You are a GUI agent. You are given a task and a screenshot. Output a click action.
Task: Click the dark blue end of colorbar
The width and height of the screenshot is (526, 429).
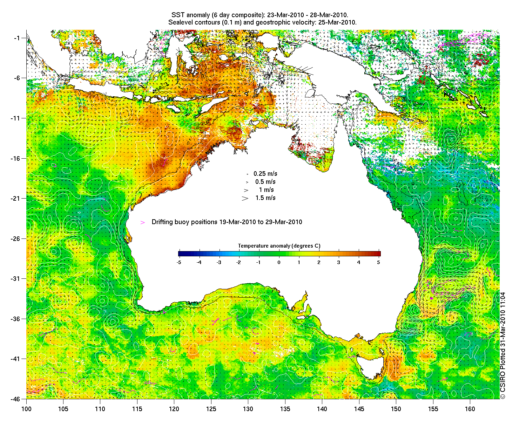180,254
